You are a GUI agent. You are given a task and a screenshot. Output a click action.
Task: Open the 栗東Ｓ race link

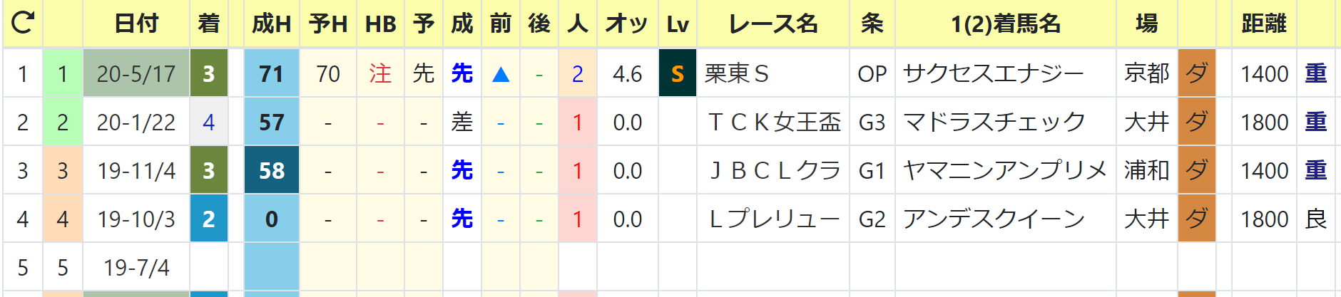click(x=736, y=73)
